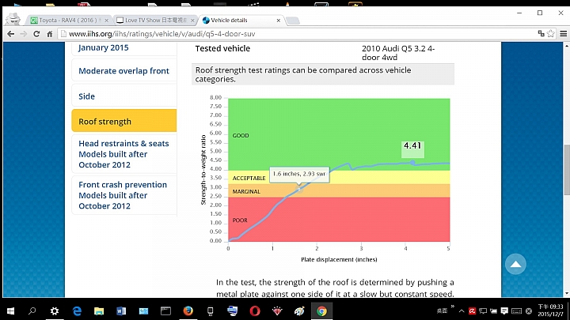Image resolution: width=570 pixels, height=320 pixels.
Task: Open Microsoft Word from taskbar
Action: 121,311
